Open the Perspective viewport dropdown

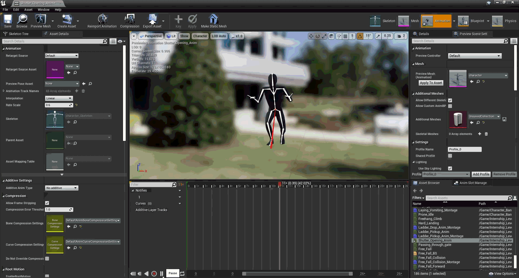(x=151, y=36)
